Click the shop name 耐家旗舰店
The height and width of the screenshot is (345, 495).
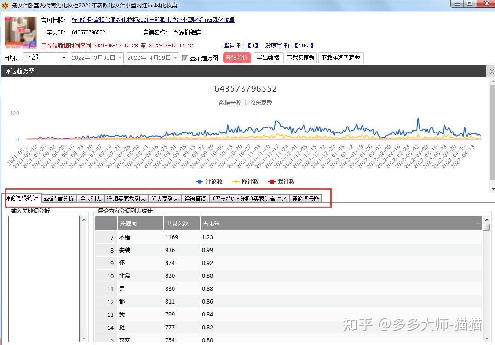tap(187, 32)
